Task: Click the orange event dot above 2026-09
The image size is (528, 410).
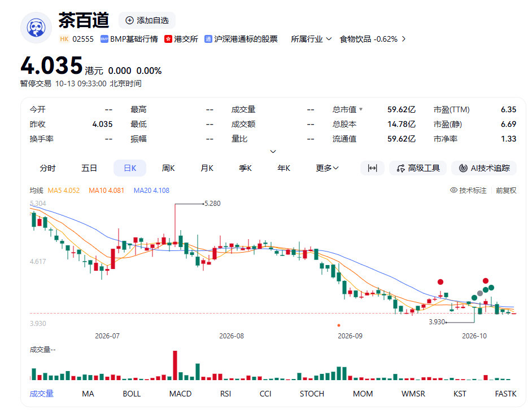Action: click(x=338, y=325)
